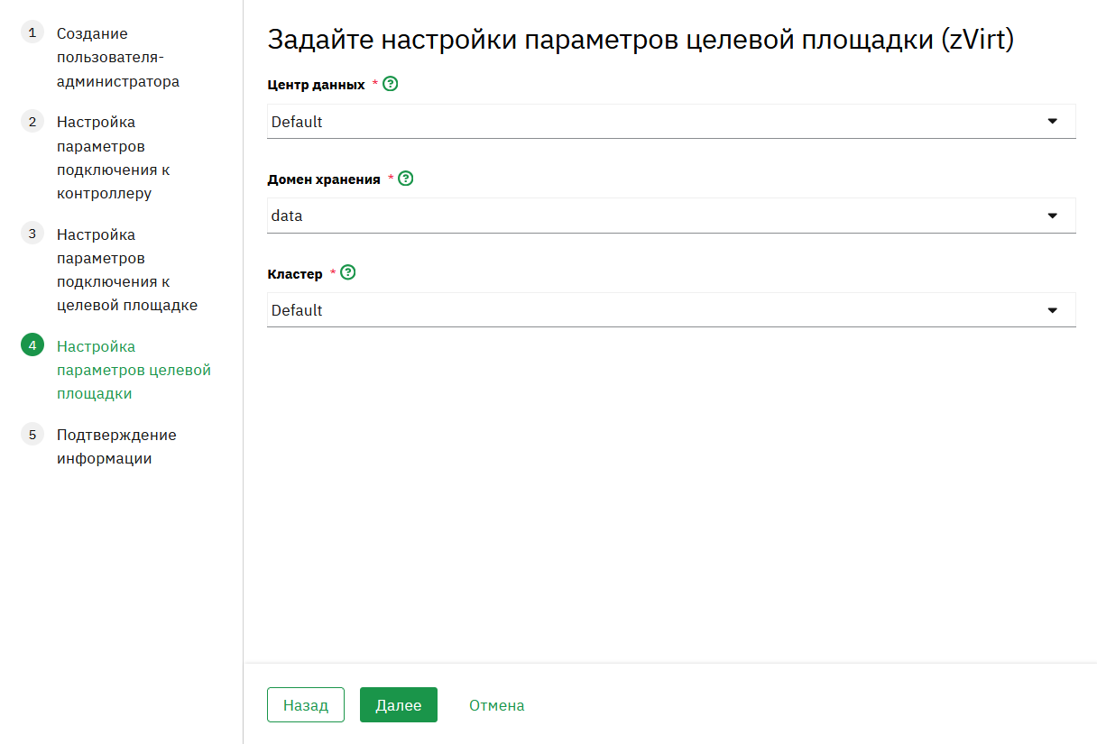Screen dimensions: 1097x744
Task: Select step 2 number circle
Action: pos(32,121)
